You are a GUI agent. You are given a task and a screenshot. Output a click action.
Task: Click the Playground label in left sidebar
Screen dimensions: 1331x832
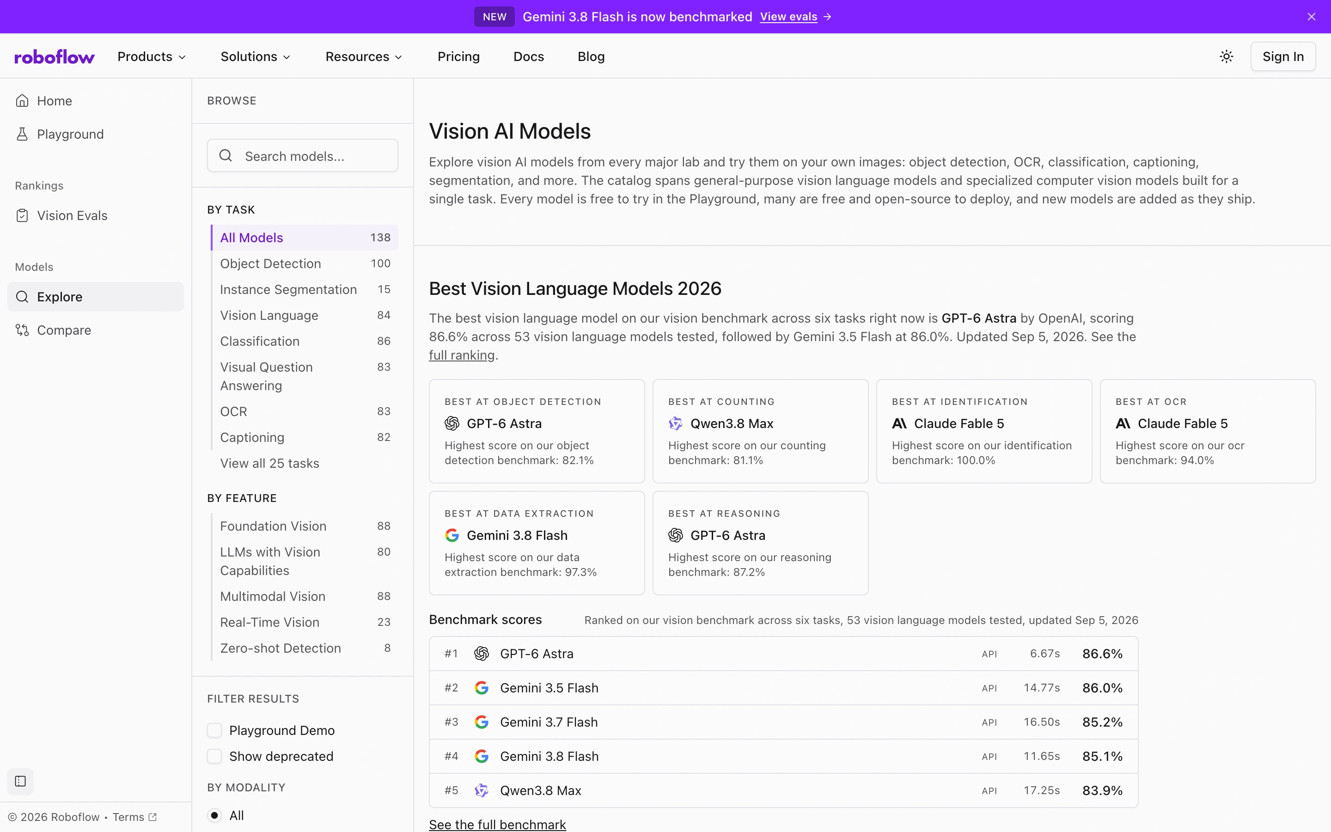[x=70, y=134]
